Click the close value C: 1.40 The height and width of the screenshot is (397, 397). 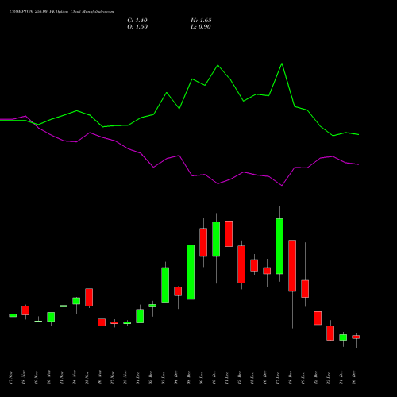click(x=137, y=21)
